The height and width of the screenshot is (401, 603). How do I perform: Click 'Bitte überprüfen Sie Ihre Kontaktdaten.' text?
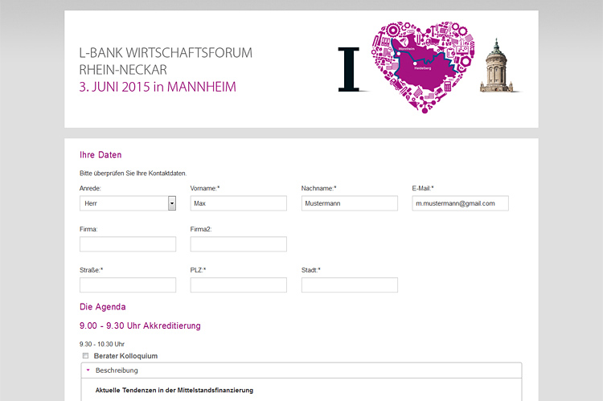133,174
